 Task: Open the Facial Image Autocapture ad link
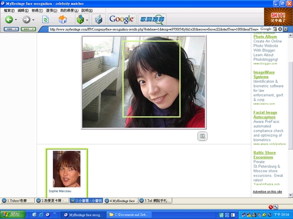(x=265, y=115)
